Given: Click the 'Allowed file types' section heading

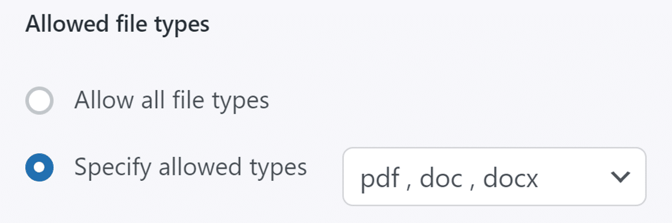Looking at the screenshot, I should point(117,25).
